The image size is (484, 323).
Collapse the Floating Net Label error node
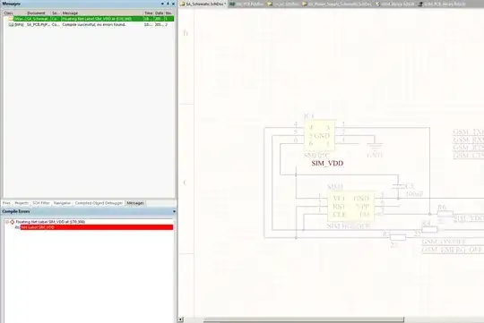coord(7,222)
